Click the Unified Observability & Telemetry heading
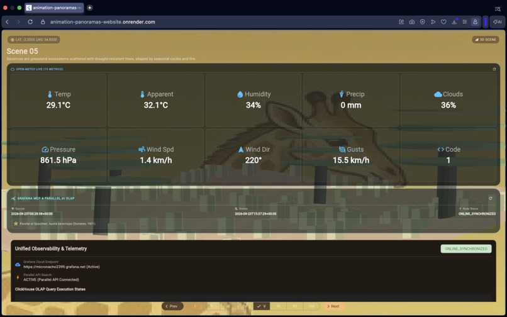Viewport: 507px width, 317px height. tap(51, 248)
